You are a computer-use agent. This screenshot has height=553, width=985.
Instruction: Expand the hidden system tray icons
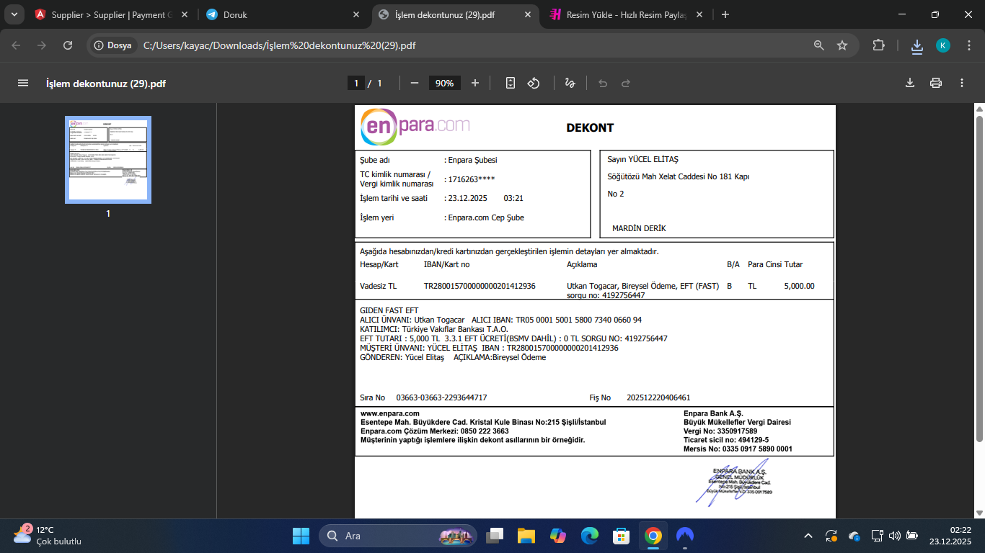pyautogui.click(x=808, y=536)
